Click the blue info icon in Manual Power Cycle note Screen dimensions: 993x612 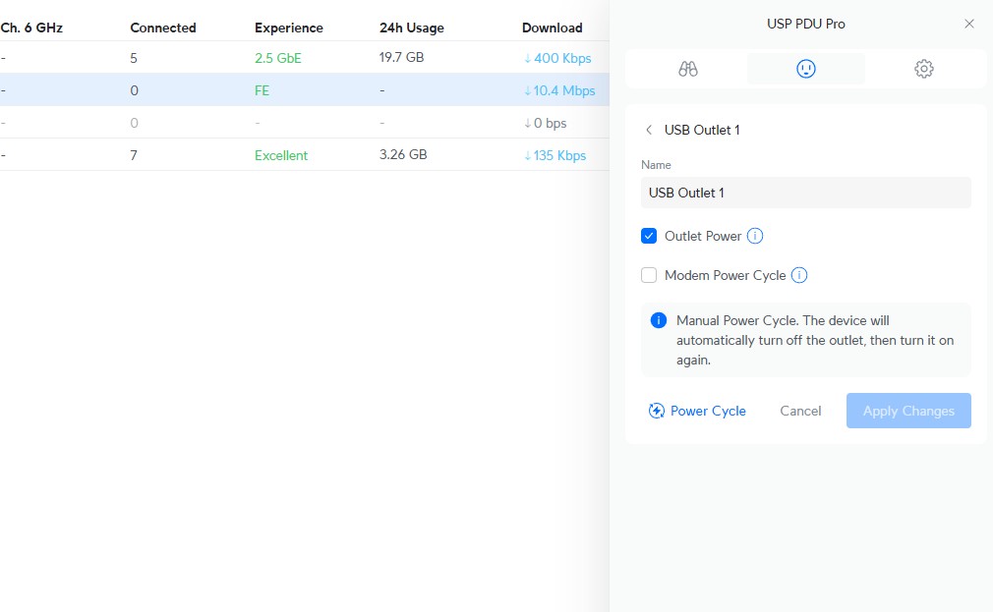659,320
